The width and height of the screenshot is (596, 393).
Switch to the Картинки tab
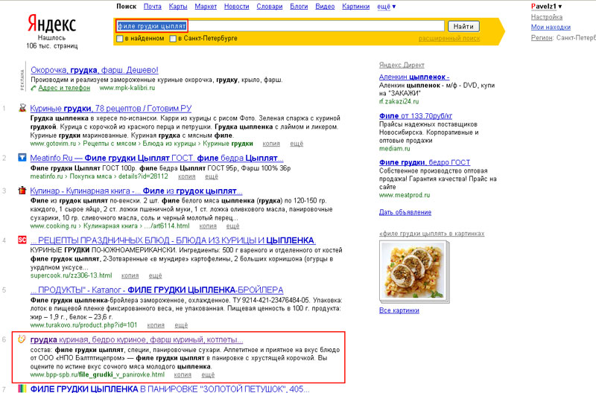coord(356,7)
